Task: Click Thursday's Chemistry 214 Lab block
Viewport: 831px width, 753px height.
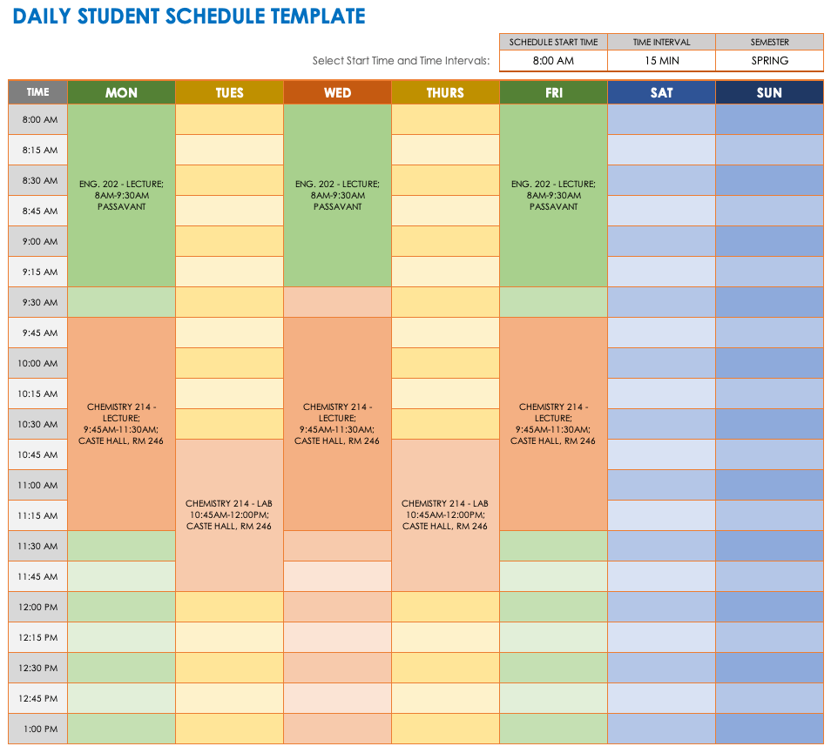Action: click(x=445, y=514)
